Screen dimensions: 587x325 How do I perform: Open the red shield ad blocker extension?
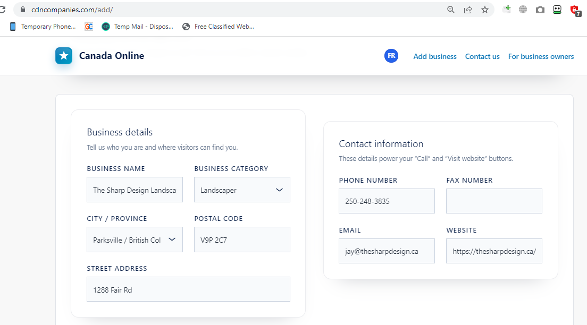click(x=575, y=10)
